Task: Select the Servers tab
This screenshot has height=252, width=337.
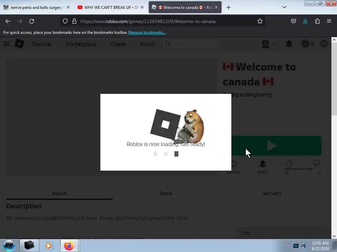Action: 272,193
